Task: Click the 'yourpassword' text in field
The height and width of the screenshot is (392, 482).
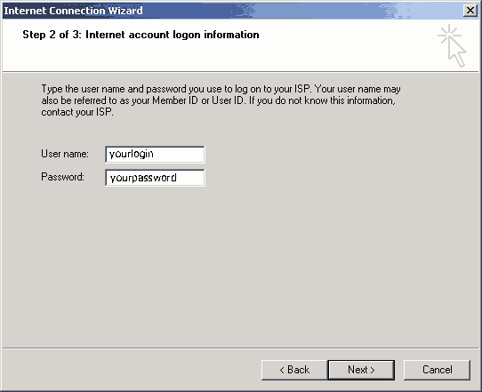Action: pos(143,178)
